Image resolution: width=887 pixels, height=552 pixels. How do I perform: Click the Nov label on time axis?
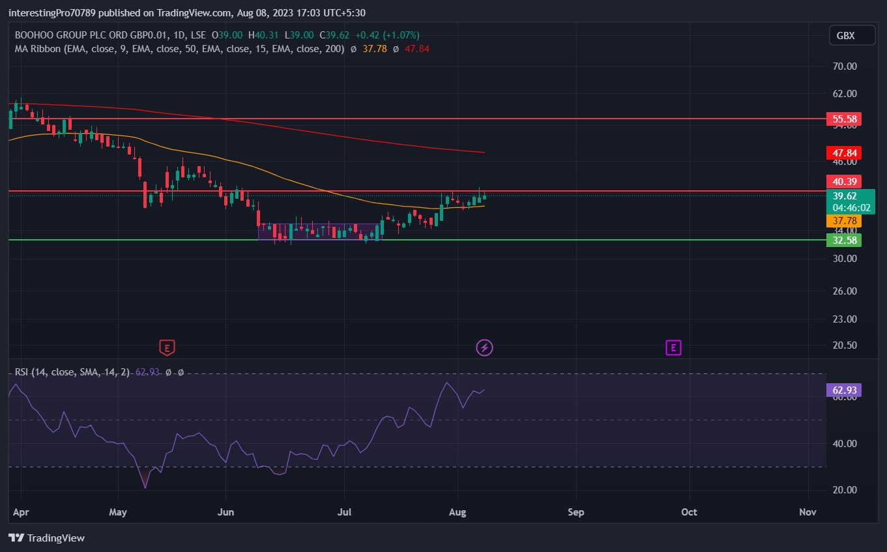click(807, 512)
